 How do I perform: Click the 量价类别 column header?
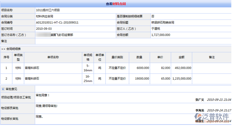(117, 57)
